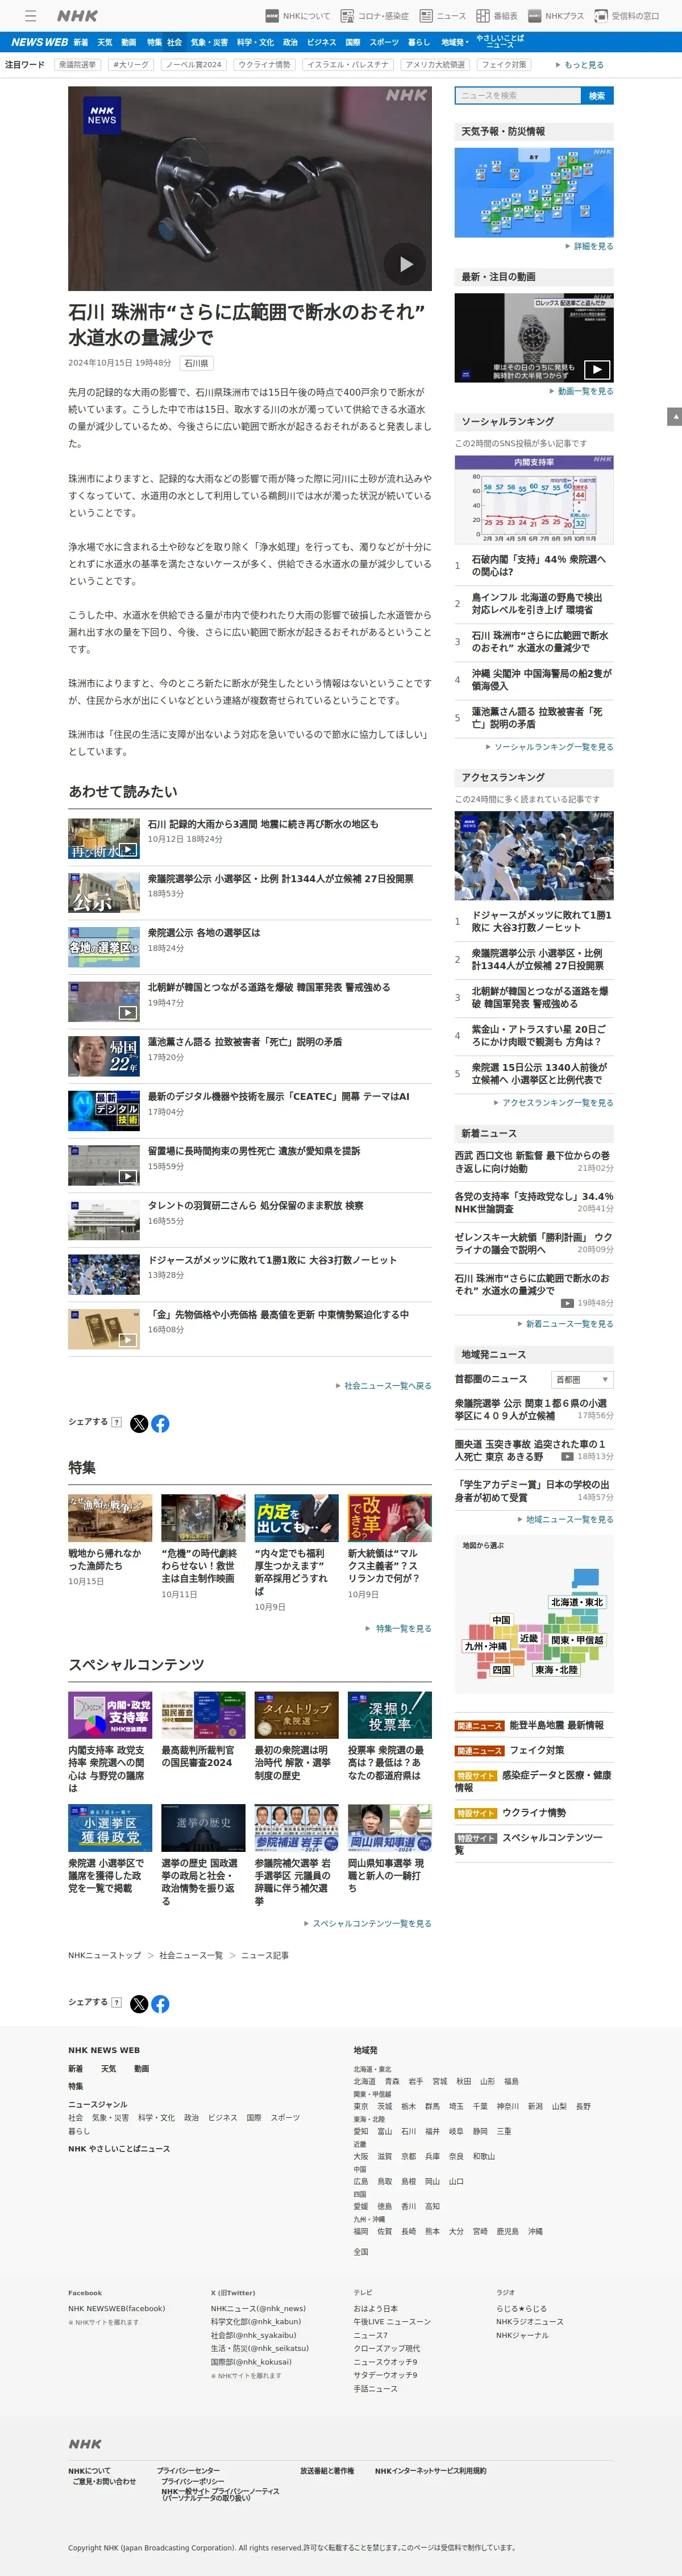
Task: Go back via 社会ニュース一覧へ戻る
Action: 387,1386
